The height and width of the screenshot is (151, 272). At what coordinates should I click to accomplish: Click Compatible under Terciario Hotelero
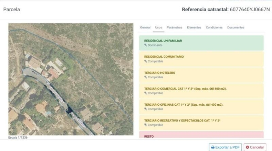(155, 77)
